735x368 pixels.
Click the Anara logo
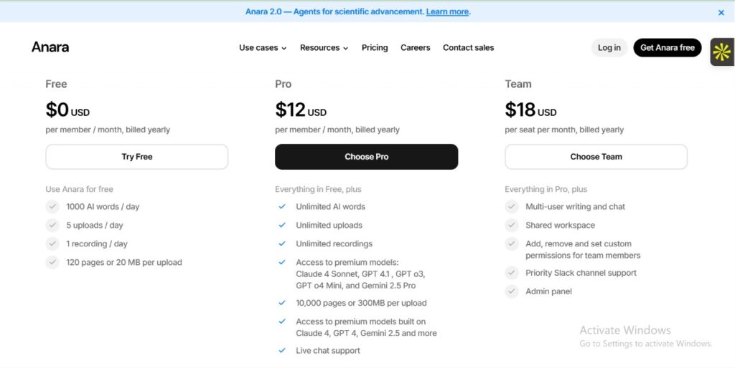click(x=50, y=47)
